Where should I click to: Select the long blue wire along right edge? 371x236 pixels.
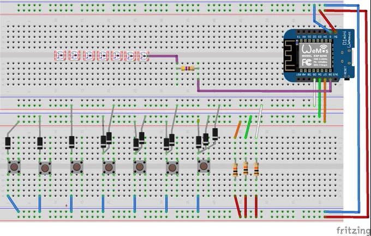coord(358,108)
